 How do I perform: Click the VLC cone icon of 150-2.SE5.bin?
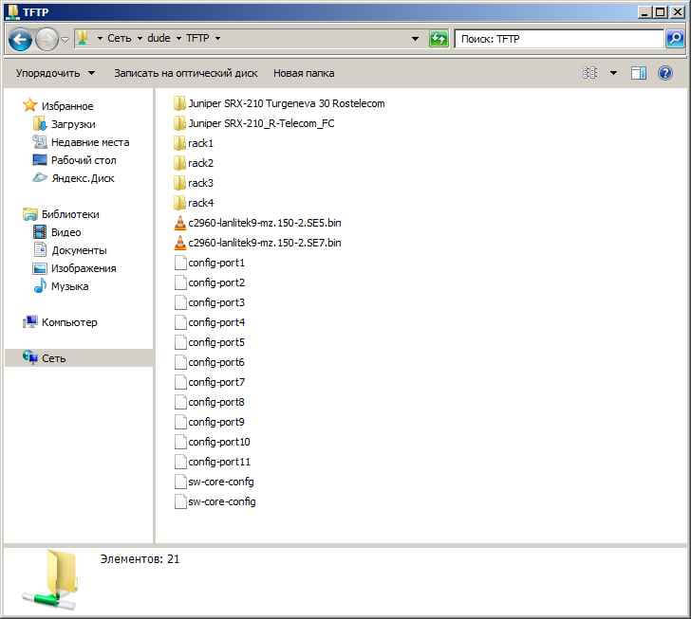click(x=179, y=223)
